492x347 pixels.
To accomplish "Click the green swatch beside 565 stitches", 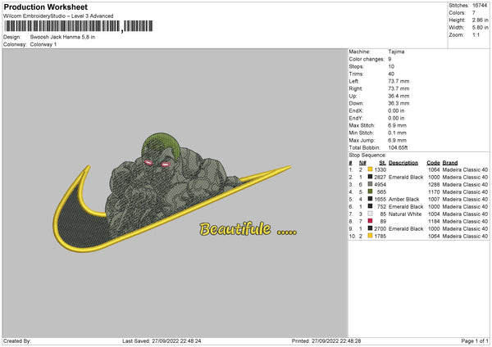I will (x=371, y=192).
